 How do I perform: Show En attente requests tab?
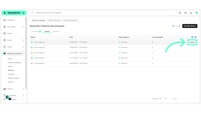(36, 32)
